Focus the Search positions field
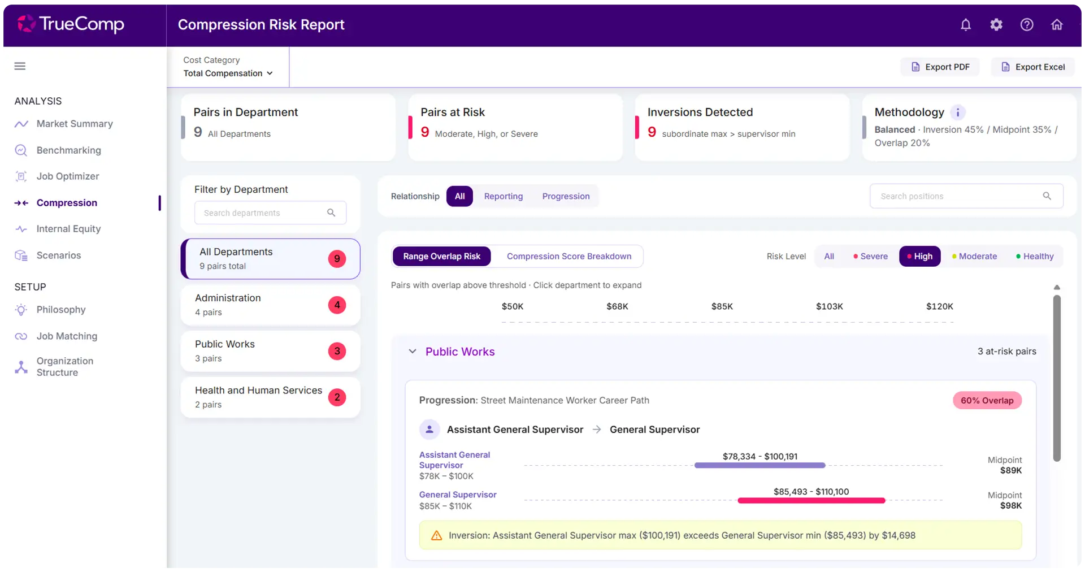This screenshot has height=572, width=1085. (966, 196)
